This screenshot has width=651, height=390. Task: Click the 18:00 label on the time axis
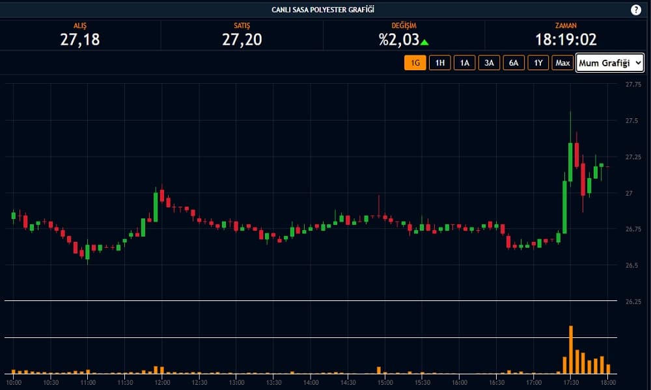coord(608,383)
